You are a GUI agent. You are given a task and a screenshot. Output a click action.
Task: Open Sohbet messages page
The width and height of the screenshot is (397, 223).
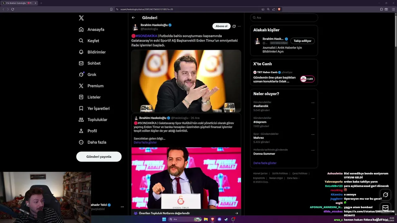tap(90, 63)
